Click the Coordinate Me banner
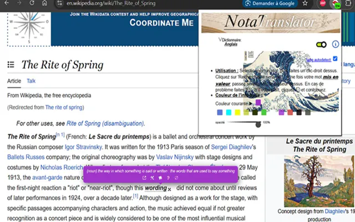Viewport: 355px width, 222px height. tap(161, 23)
